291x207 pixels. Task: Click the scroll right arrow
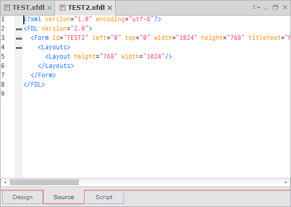(x=286, y=182)
